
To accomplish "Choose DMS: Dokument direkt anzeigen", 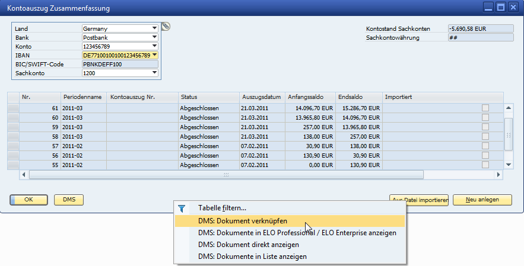I will coord(290,245).
